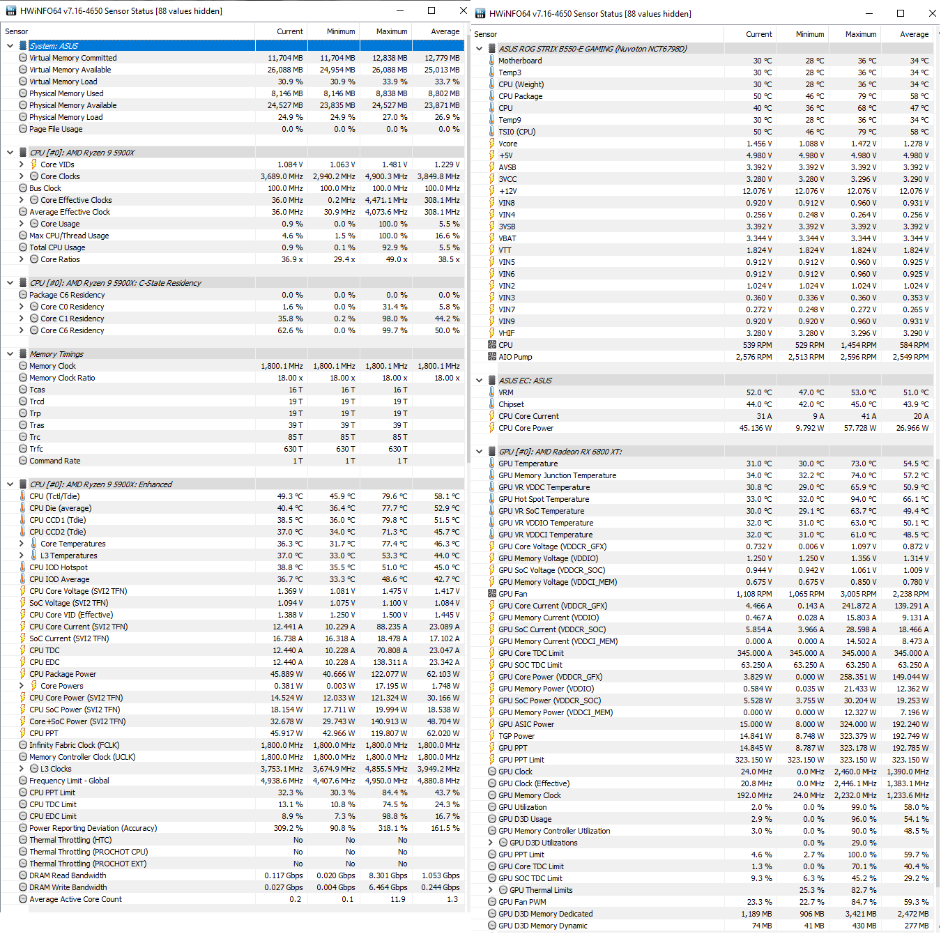This screenshot has height=934, width=941.
Task: Maximize the left HWiNFO64 window
Action: point(431,10)
